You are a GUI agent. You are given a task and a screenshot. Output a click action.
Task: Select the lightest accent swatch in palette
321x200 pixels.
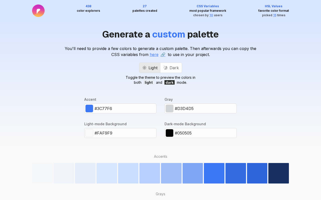42,173
